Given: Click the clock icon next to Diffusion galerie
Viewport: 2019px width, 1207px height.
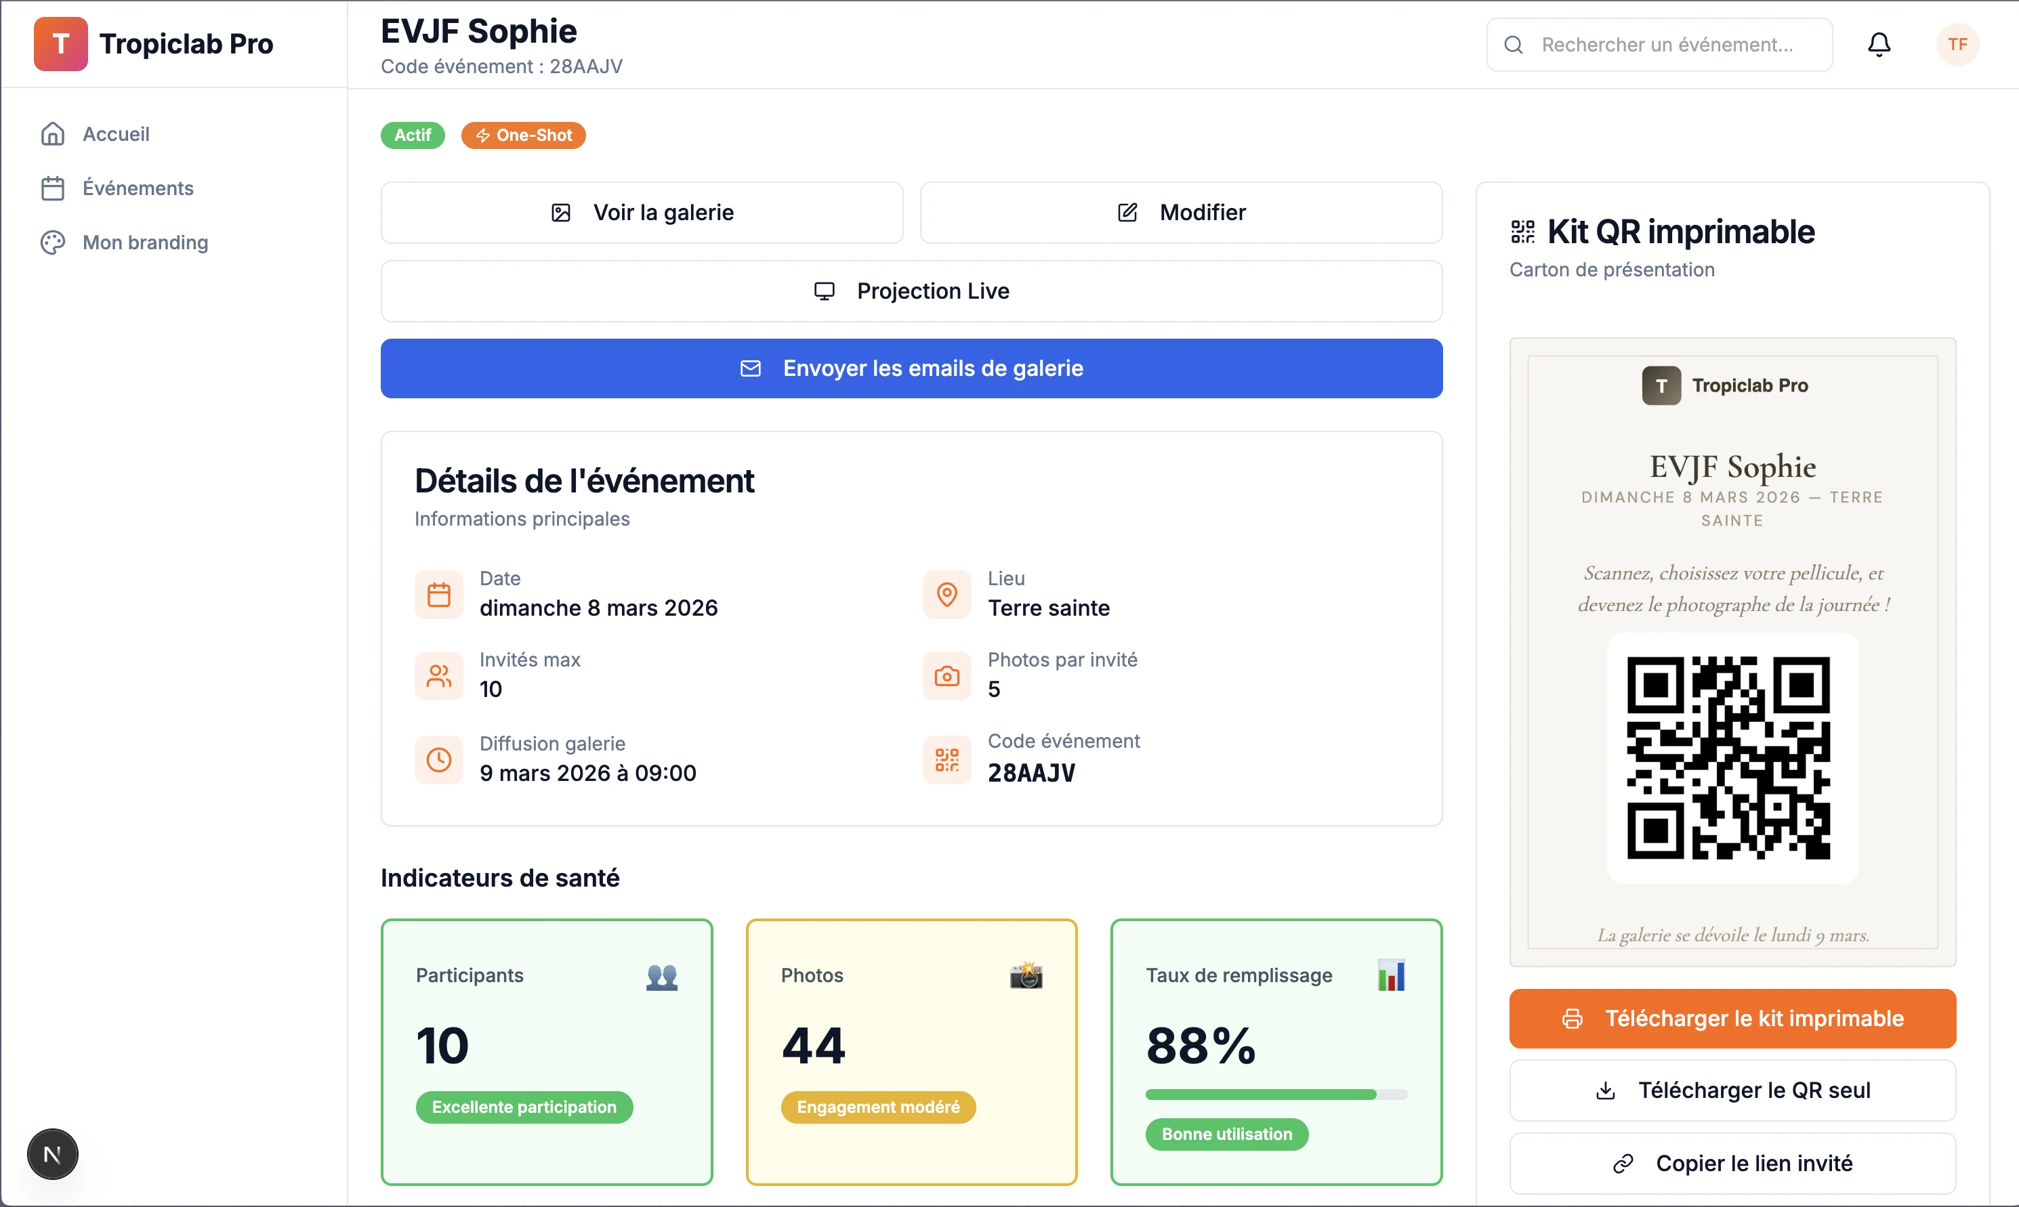Looking at the screenshot, I should [x=438, y=759].
